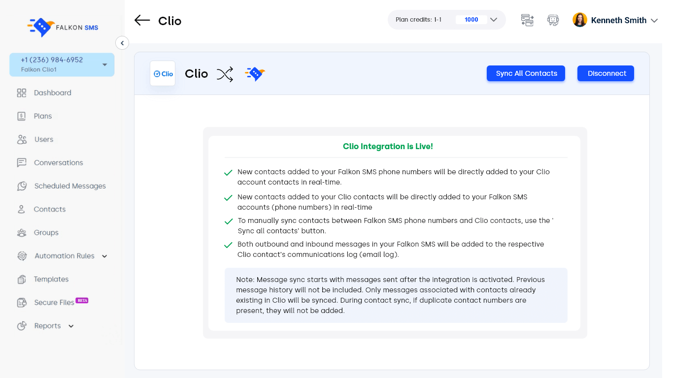Click the Disconnect button

(x=606, y=73)
